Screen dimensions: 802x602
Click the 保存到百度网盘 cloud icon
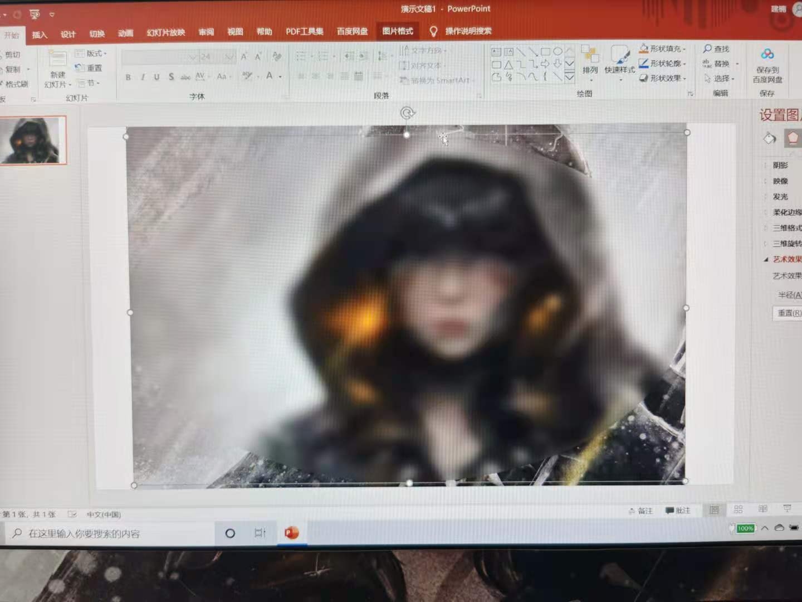click(x=767, y=54)
